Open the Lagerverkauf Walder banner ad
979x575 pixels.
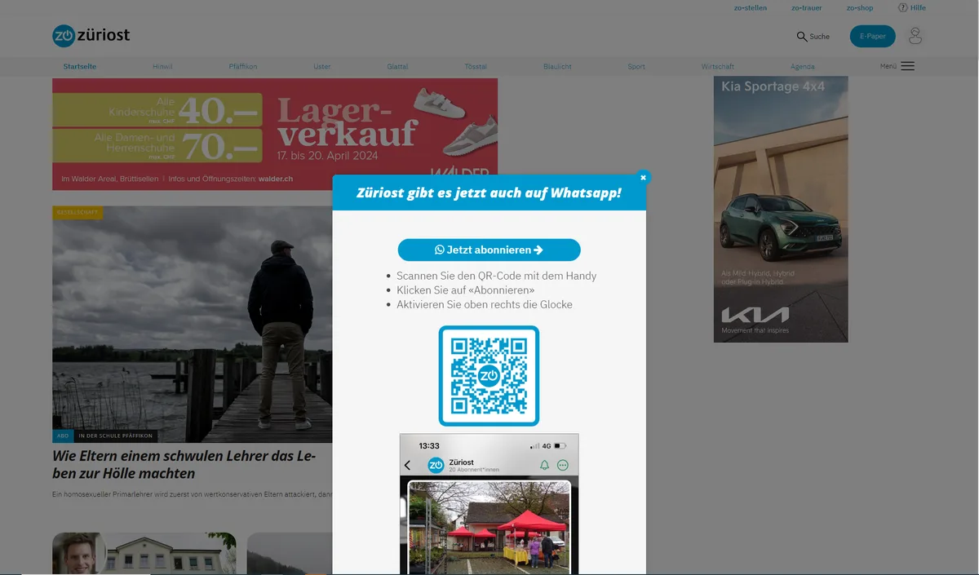tap(275, 134)
